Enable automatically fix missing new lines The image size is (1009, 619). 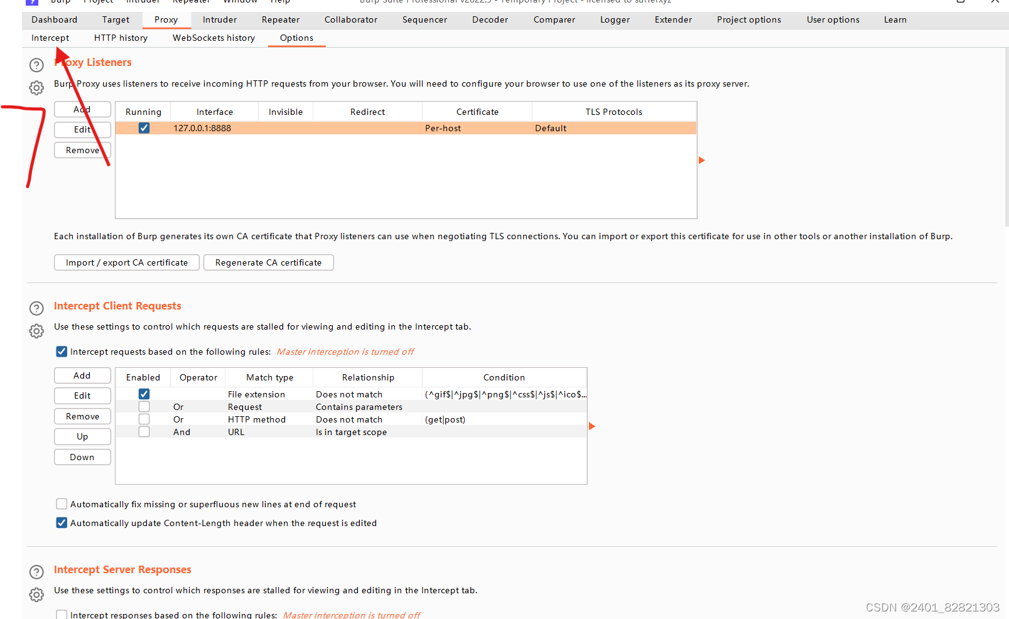coord(62,503)
